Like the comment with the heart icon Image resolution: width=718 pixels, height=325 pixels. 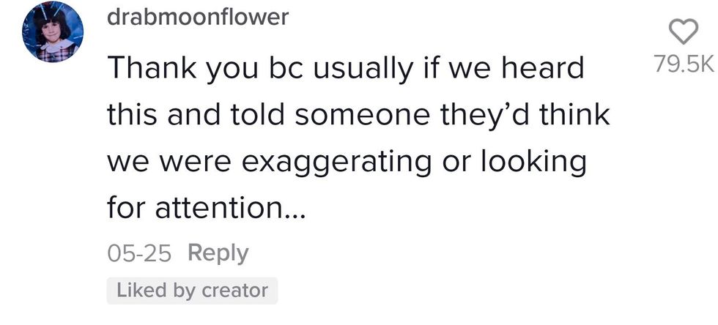pos(683,31)
